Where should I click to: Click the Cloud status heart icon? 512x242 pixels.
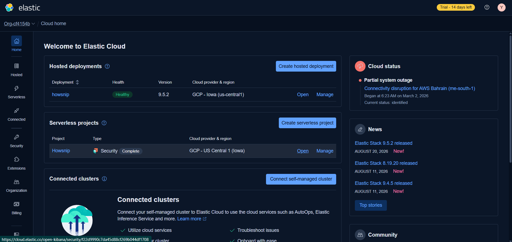coord(360,66)
